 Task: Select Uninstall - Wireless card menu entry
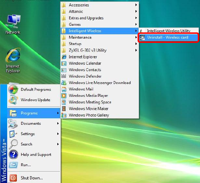click(168, 38)
